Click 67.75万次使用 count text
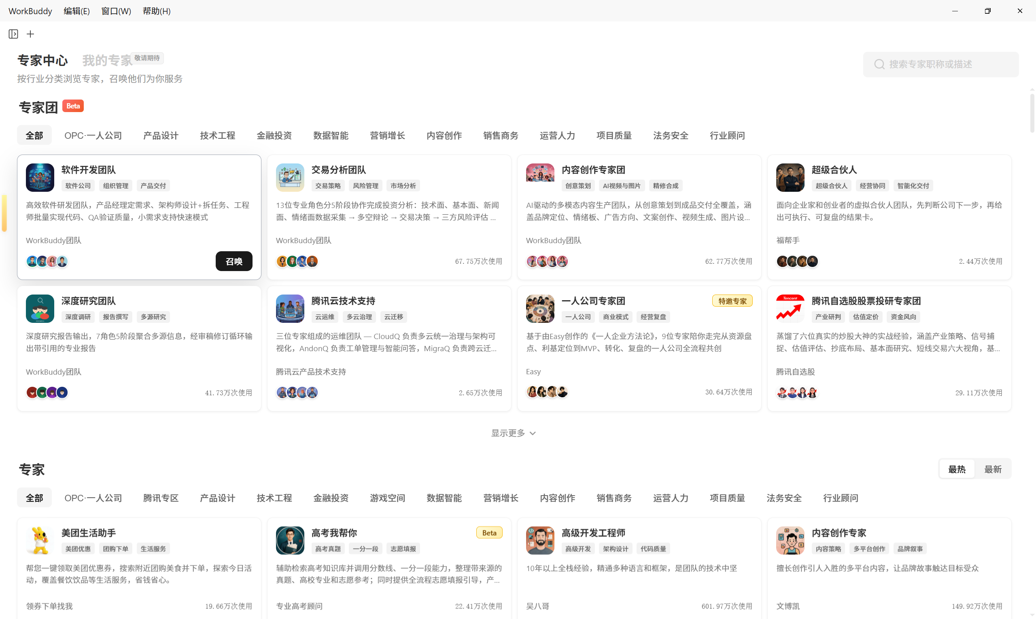 [478, 261]
